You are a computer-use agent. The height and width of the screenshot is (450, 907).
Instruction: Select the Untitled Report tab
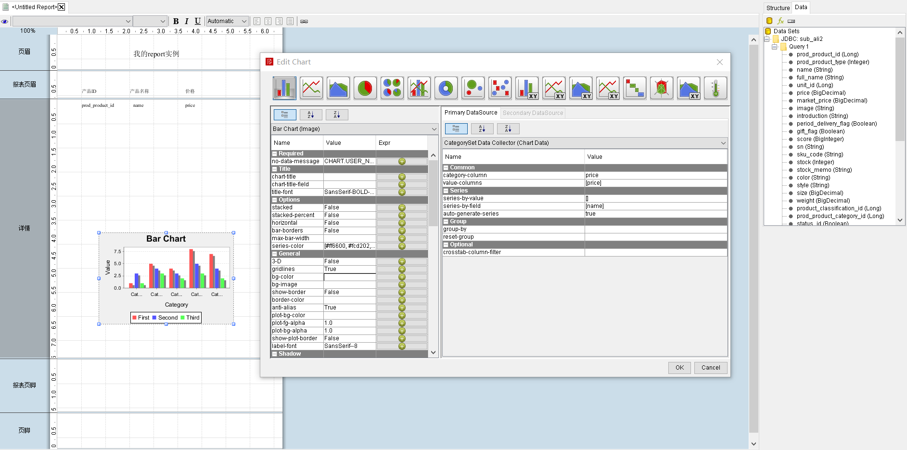(34, 7)
